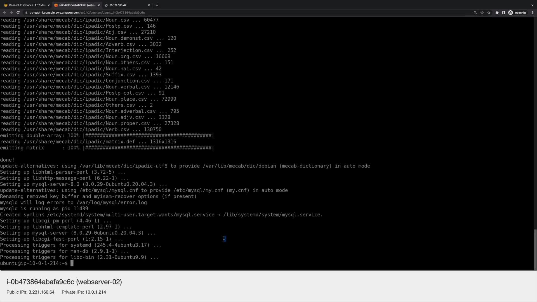This screenshot has width=537, height=302.
Task: Click the third-party cookies blocked eye icon
Action: [482, 13]
